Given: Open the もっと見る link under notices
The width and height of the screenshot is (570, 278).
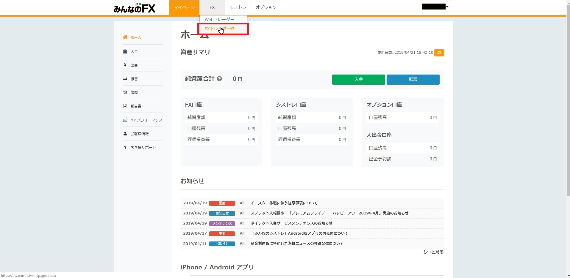Looking at the screenshot, I should 433,252.
